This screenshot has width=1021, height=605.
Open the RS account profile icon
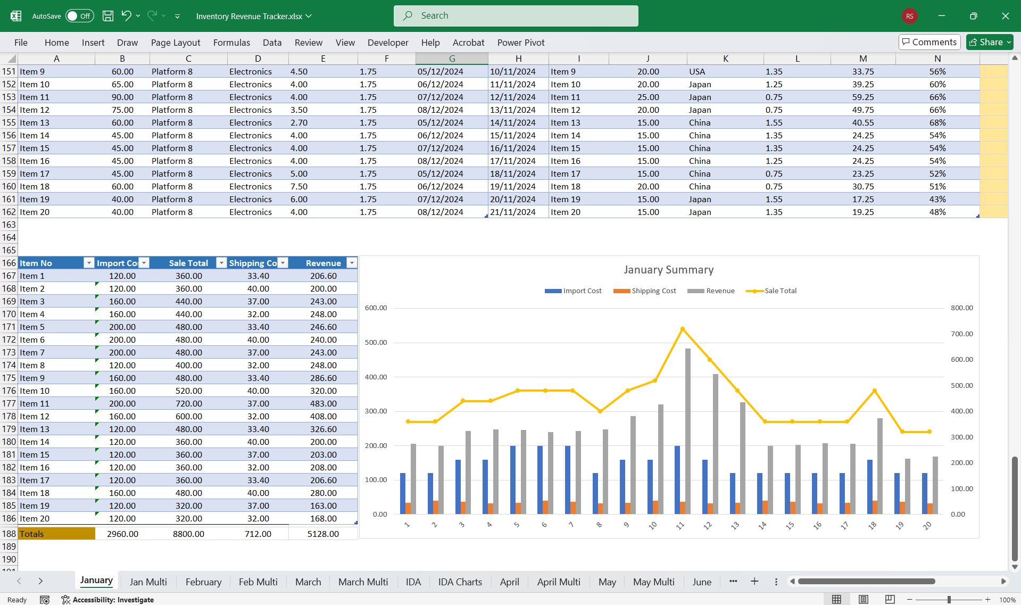click(909, 16)
